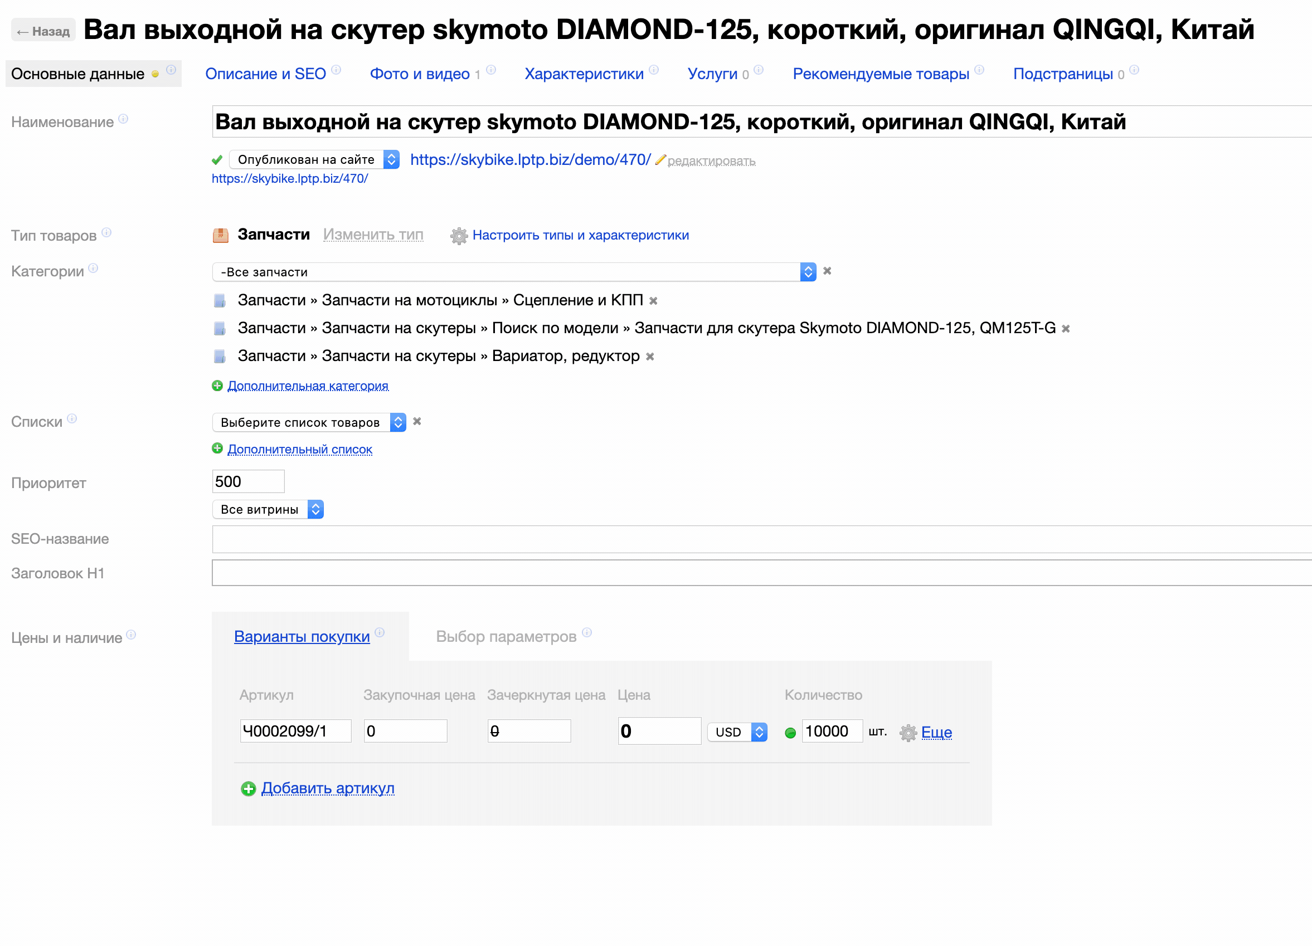Click the info icon beside Услуги tab
Viewport: 1312px width, 946px height.
click(x=759, y=70)
